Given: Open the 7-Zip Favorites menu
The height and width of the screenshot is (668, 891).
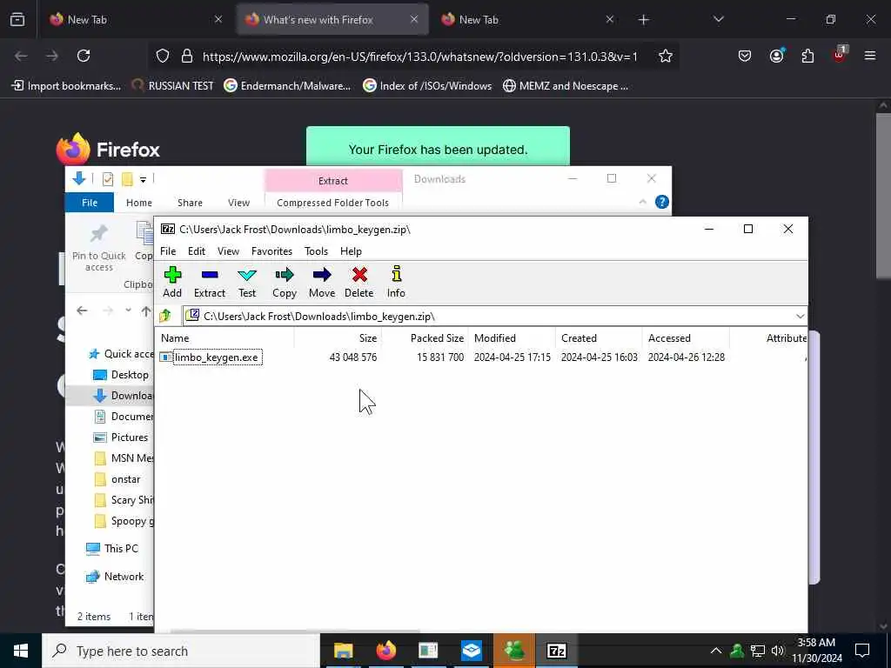Looking at the screenshot, I should 271,251.
